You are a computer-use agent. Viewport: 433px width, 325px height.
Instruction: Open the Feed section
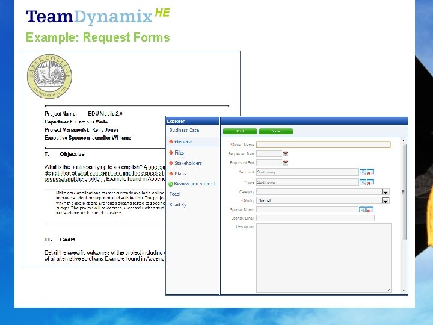174,194
